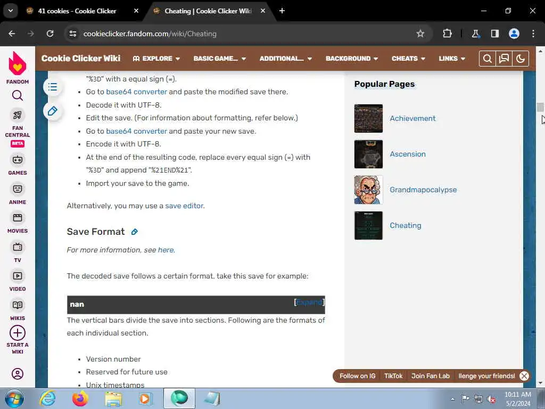Show hidden system tray icons
Image resolution: width=545 pixels, height=409 pixels.
pyautogui.click(x=452, y=399)
